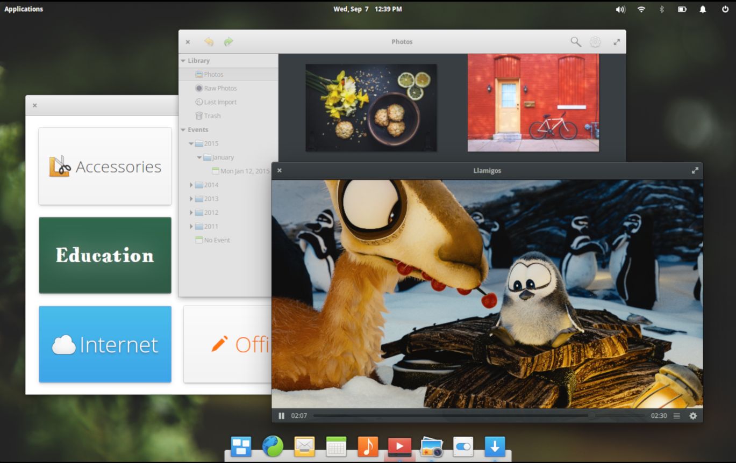
Task: Collapse the Library section
Action: coord(183,60)
